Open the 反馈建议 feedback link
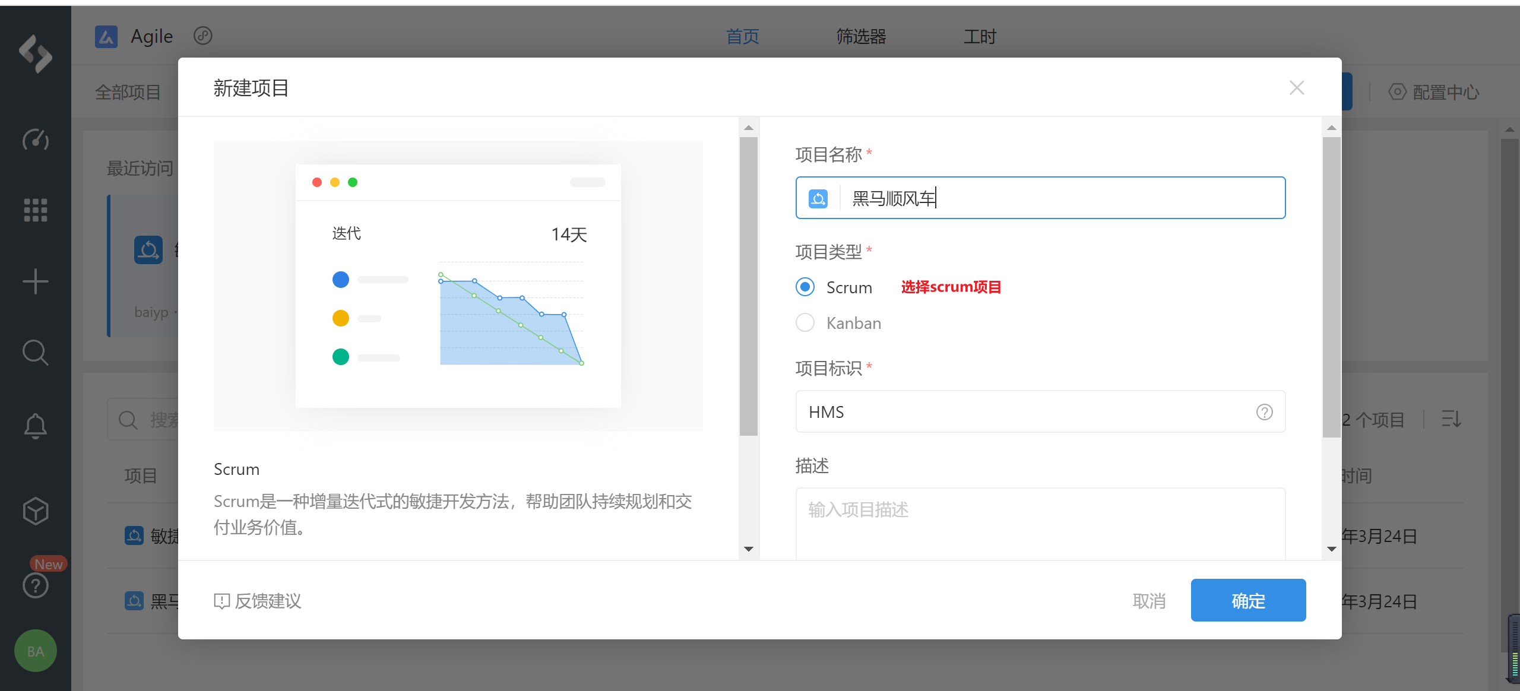1520x691 pixels. [258, 601]
